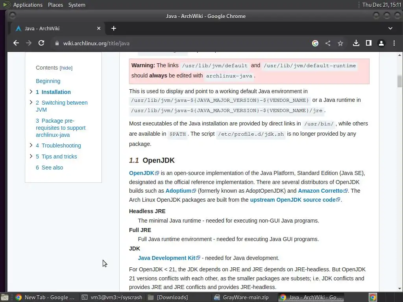The image size is (403, 302).
Task: Open the OpenJDK external link
Action: pyautogui.click(x=144, y=173)
